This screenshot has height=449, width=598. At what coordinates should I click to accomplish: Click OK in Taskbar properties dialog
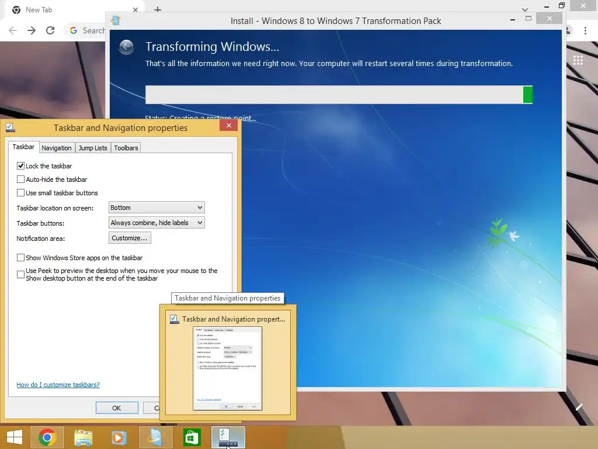pos(117,407)
